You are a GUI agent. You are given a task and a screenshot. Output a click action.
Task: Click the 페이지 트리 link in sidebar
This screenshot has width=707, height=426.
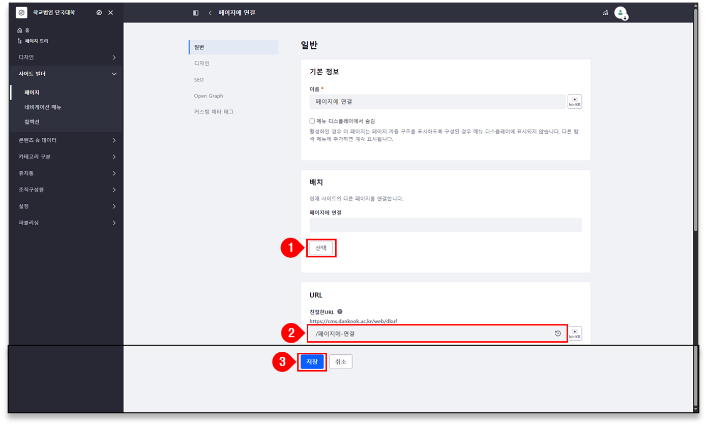click(x=36, y=41)
